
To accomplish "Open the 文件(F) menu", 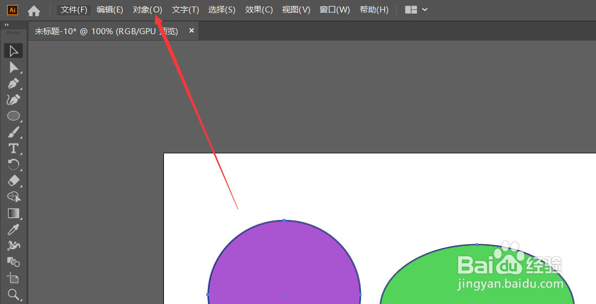I will (x=74, y=10).
